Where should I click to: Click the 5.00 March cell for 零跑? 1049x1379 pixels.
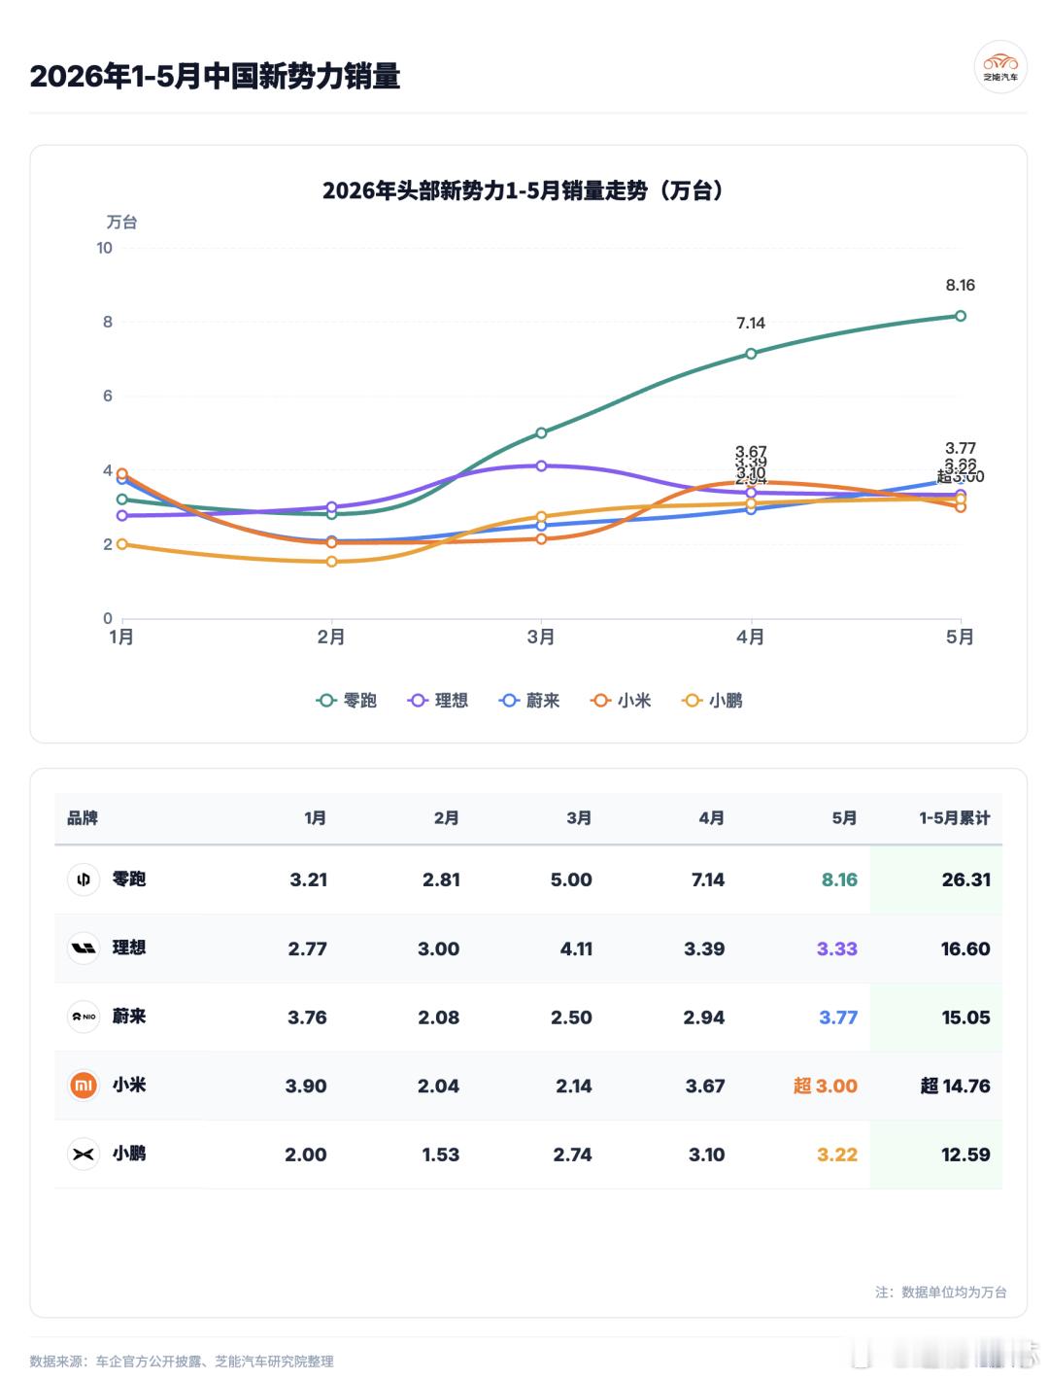point(571,879)
